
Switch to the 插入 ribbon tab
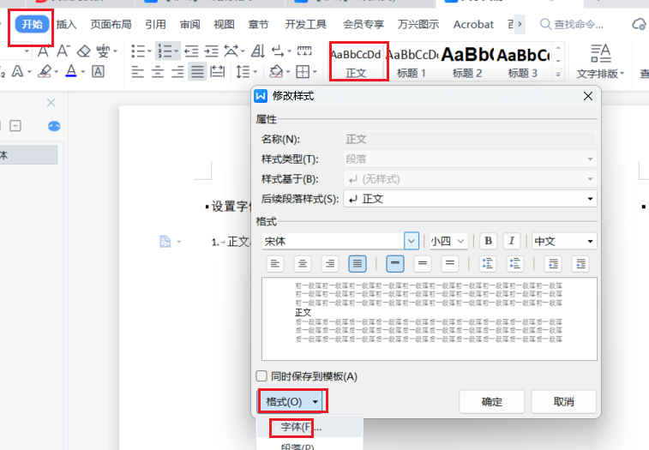click(x=66, y=25)
